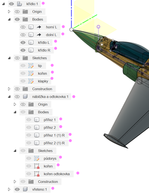Click the náběžka a odtokovka:1 component icon
The height and width of the screenshot is (196, 149).
[25, 97]
